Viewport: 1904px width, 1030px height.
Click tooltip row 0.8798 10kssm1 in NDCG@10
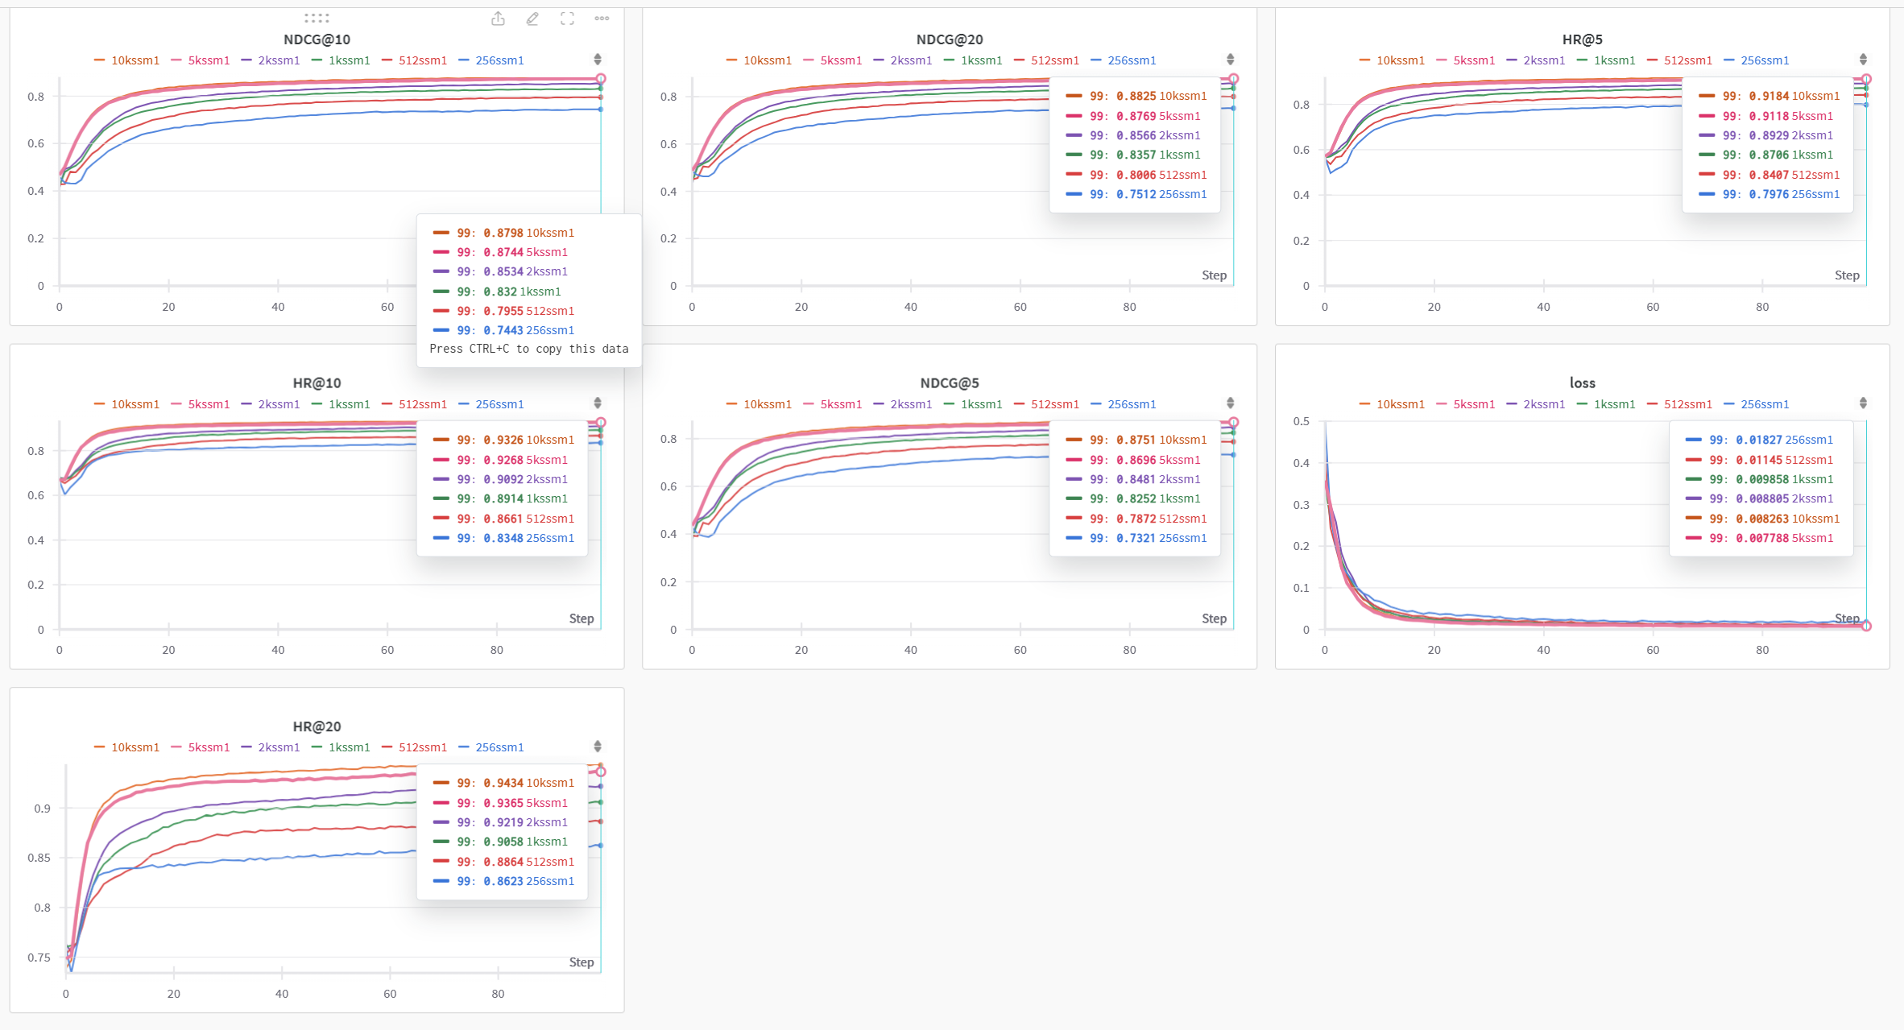click(x=503, y=233)
